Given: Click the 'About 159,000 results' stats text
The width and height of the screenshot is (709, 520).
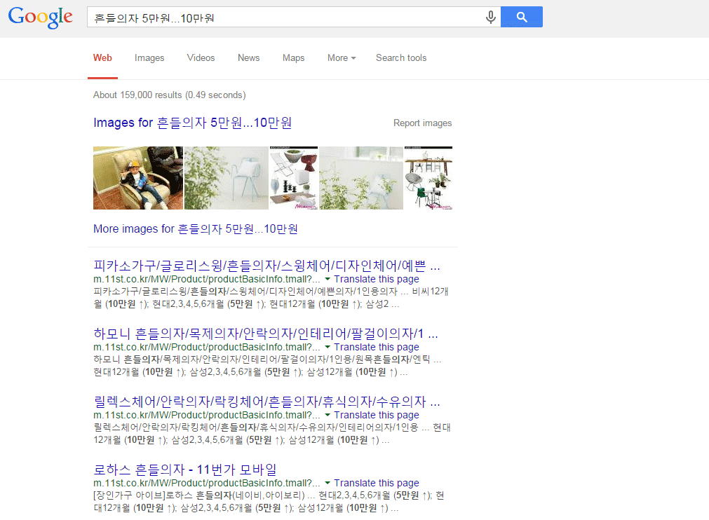Looking at the screenshot, I should pos(170,95).
